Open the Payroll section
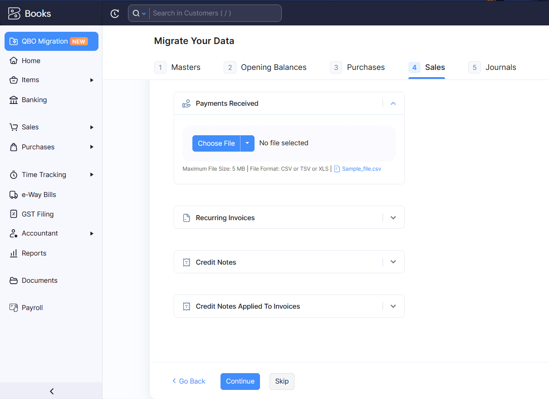 tap(32, 307)
